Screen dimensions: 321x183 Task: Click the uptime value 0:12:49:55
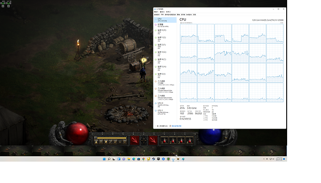pyautogui.click(x=185, y=119)
